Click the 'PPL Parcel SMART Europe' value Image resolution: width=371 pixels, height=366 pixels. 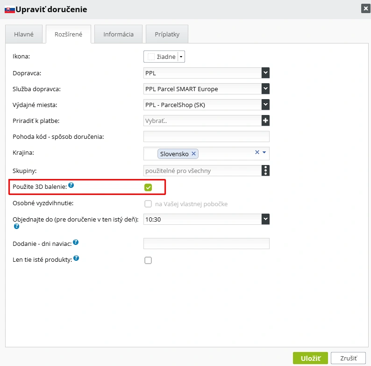[181, 89]
